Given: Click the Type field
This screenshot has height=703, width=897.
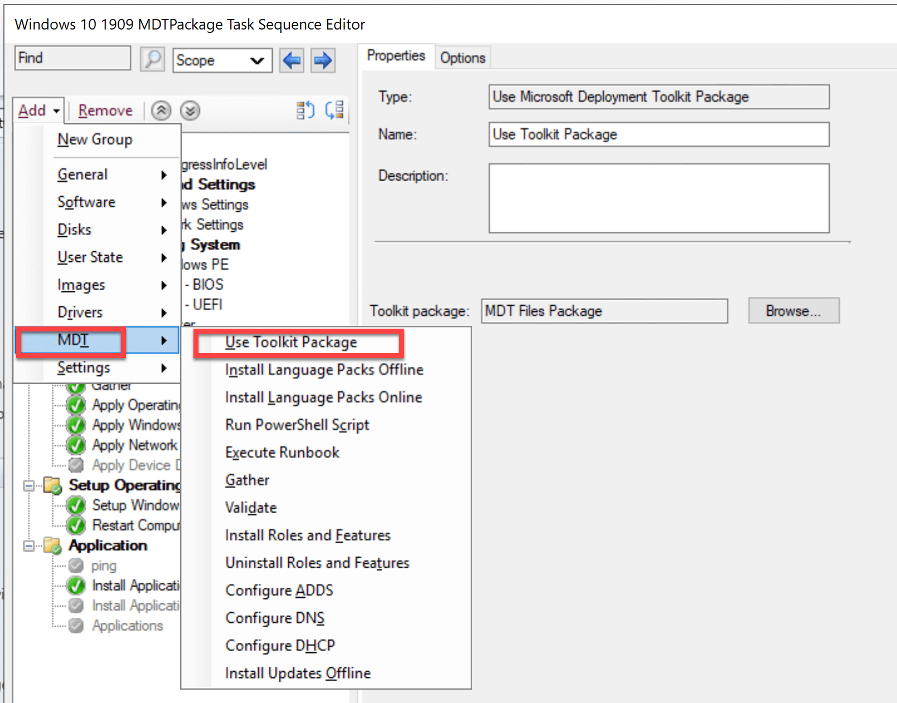Looking at the screenshot, I should click(x=659, y=97).
